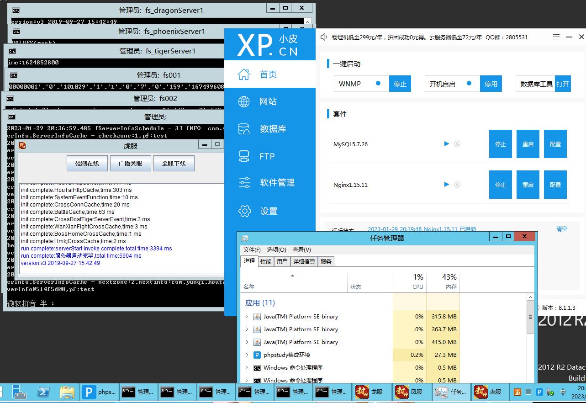Click the XP.CN 小皮 logo
The width and height of the screenshot is (586, 403).
268,45
